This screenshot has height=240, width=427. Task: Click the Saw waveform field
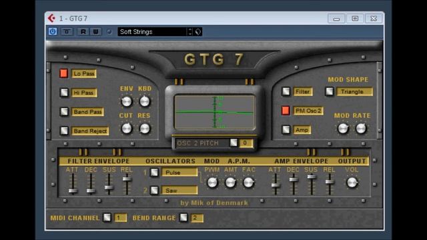click(x=179, y=191)
